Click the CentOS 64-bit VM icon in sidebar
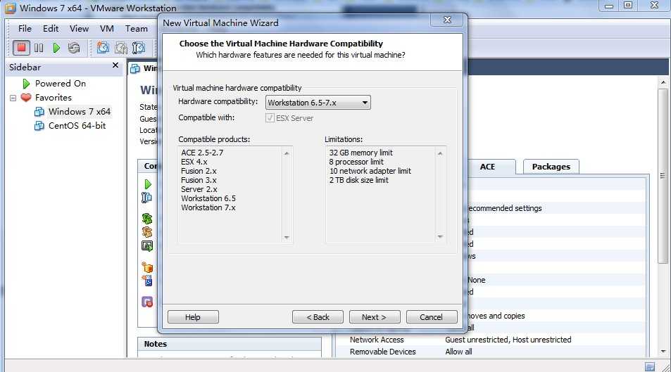This screenshot has height=372, width=671. tap(39, 126)
